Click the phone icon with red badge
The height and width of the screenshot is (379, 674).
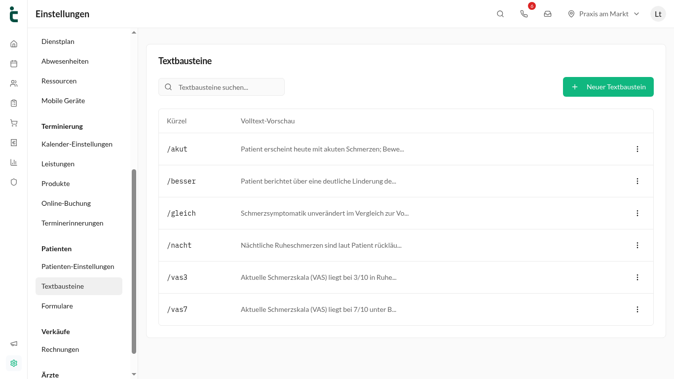pyautogui.click(x=524, y=14)
